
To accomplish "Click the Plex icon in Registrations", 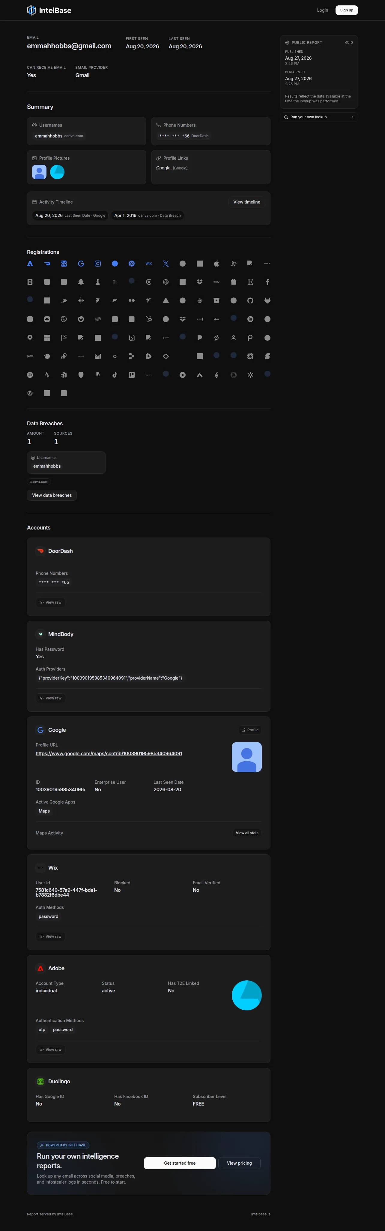I will [x=30, y=356].
